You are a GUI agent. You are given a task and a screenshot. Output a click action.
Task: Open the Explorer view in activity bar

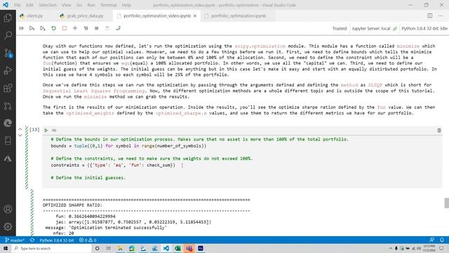[8, 18]
